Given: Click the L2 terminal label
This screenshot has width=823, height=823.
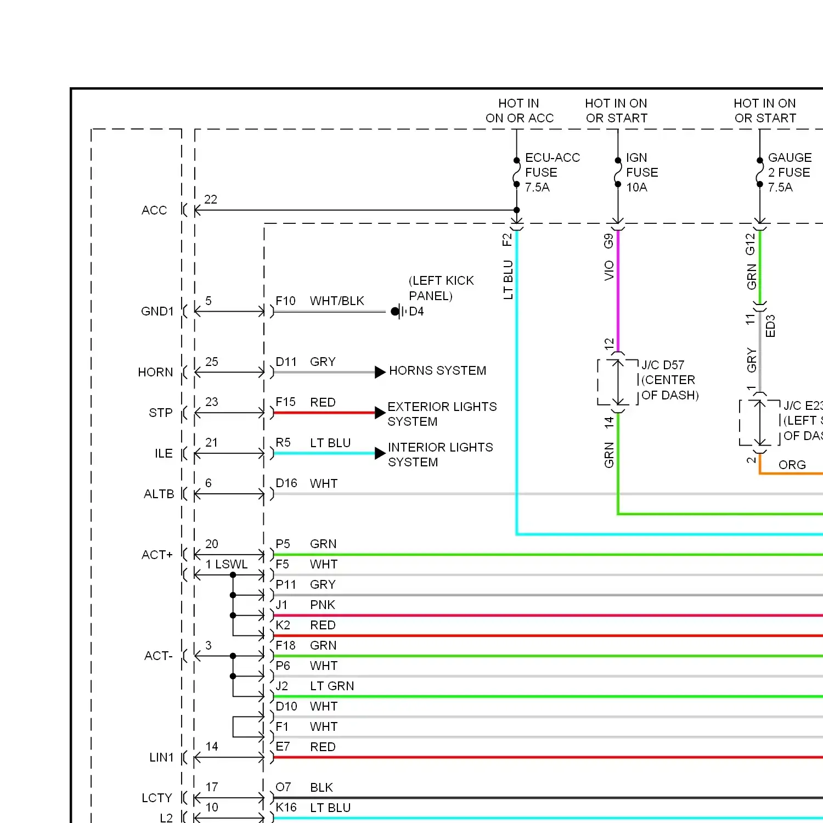Looking at the screenshot, I should point(166,818).
